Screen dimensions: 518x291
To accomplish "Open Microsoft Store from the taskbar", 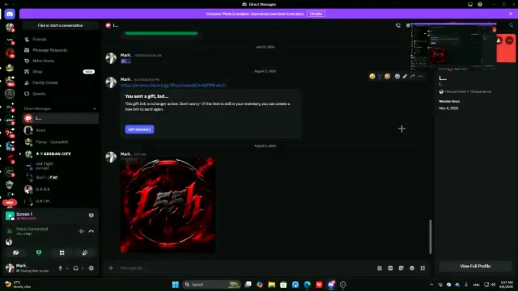I will [x=283, y=285].
